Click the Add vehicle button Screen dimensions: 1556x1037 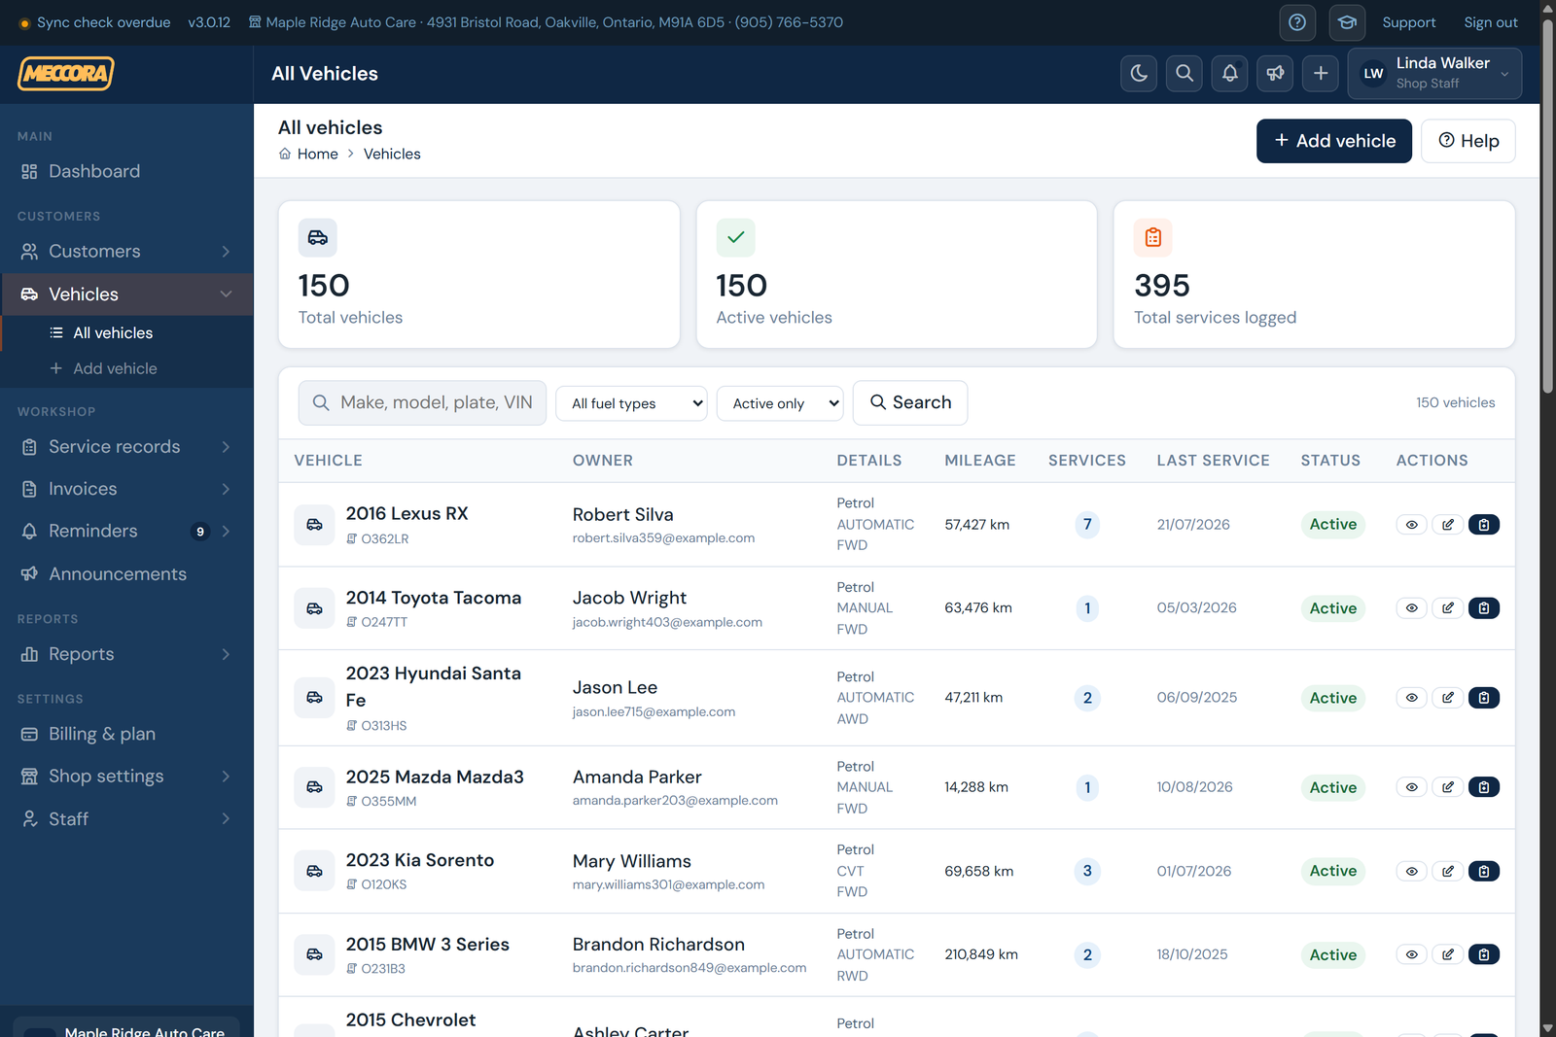click(x=1333, y=141)
